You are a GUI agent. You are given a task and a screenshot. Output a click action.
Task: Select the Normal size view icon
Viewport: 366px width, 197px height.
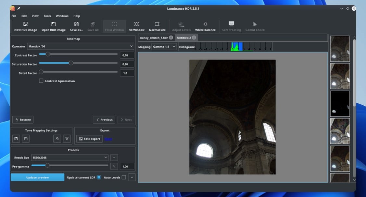pos(157,24)
